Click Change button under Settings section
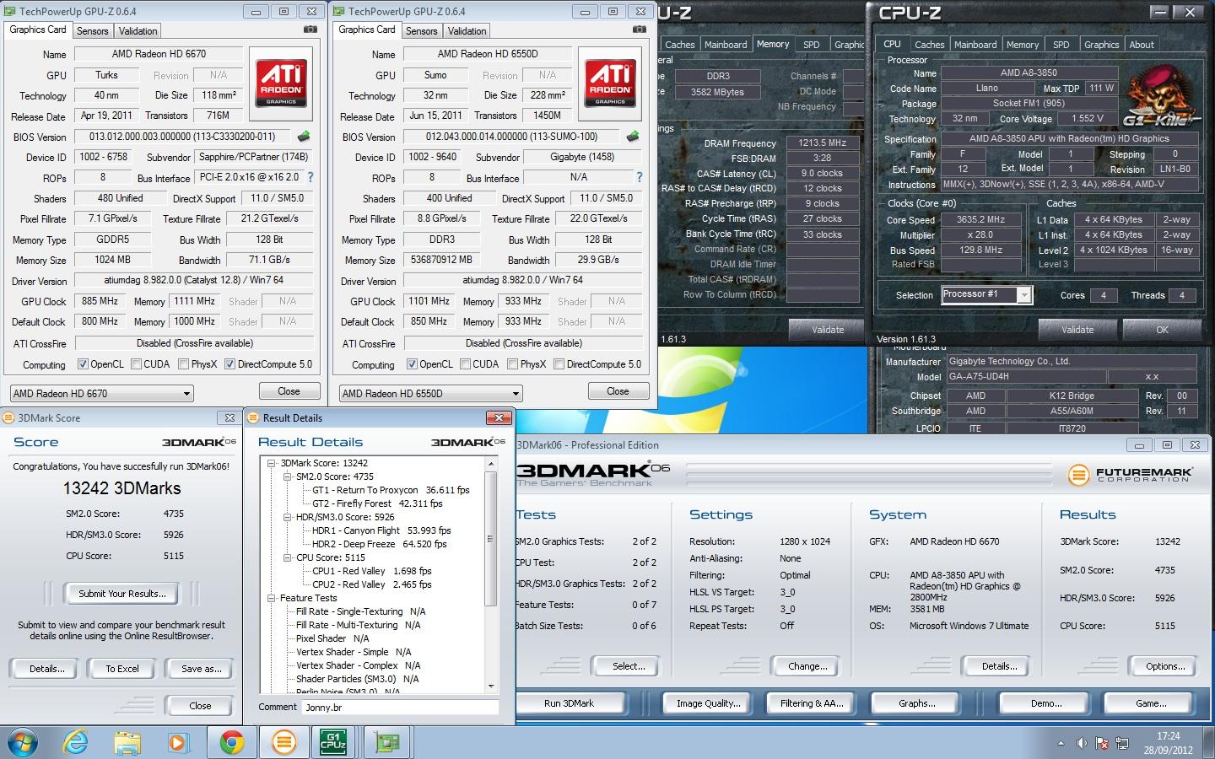The image size is (1215, 759). pyautogui.click(x=807, y=666)
